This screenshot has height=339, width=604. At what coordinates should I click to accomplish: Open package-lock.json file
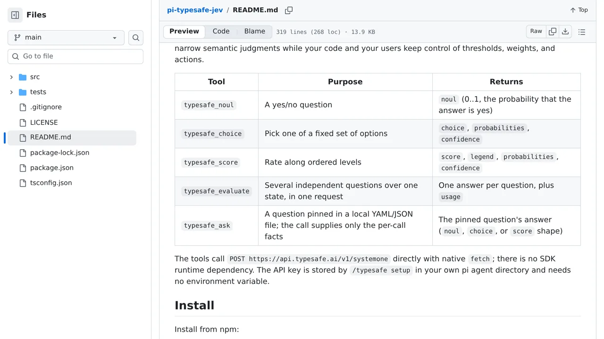coord(59,153)
